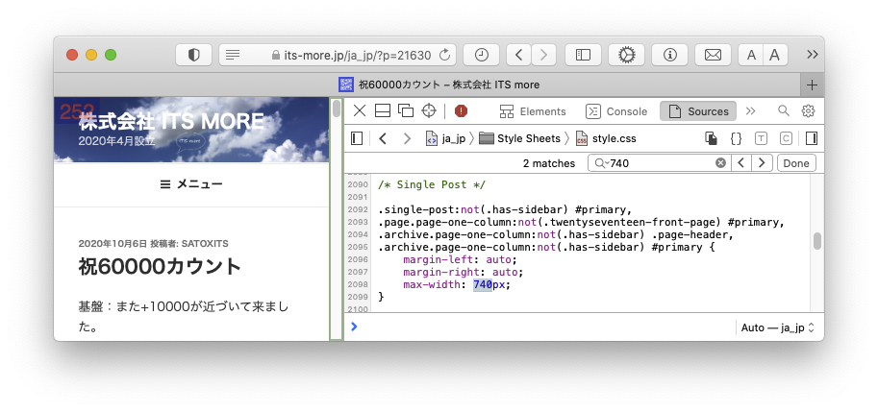
Task: Open the Auto — ja_jp context dropdown
Action: point(778,327)
